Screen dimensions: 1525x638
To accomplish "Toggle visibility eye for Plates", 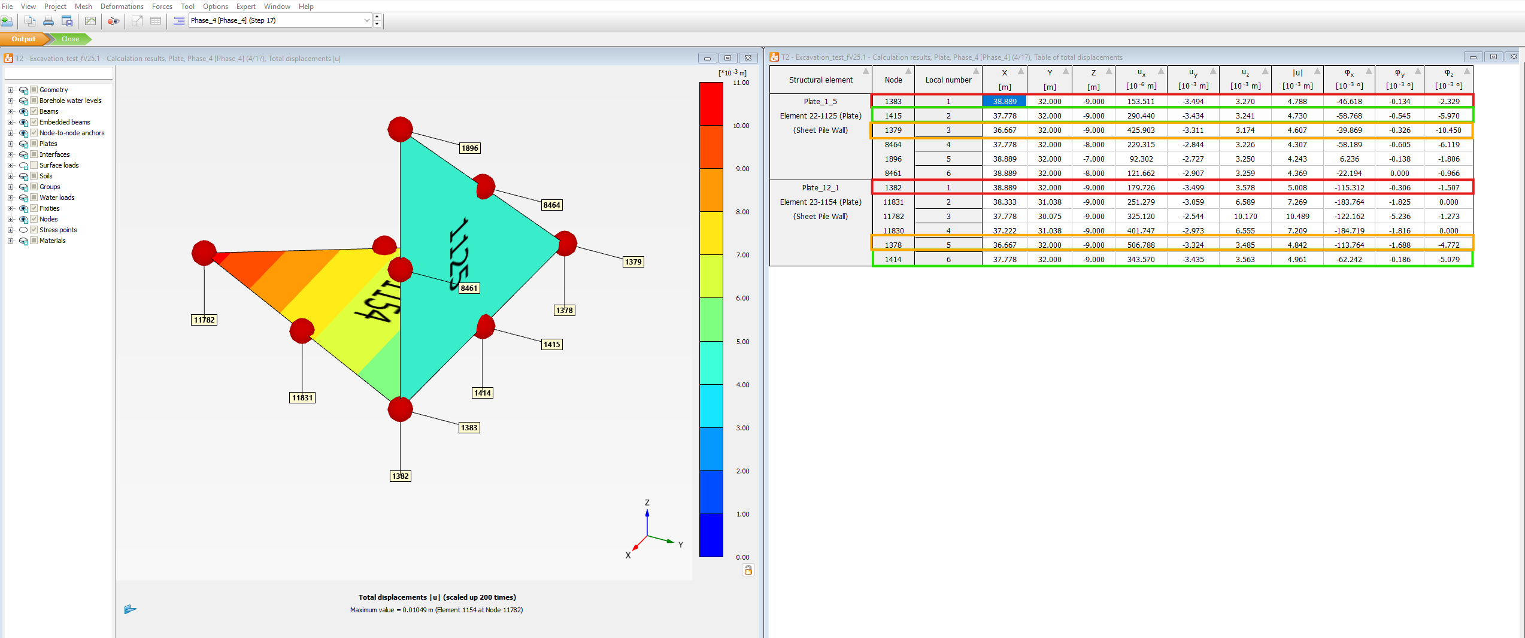I will pos(23,144).
